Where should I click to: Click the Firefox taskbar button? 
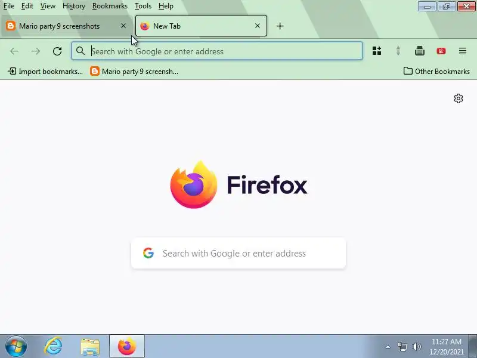(x=127, y=347)
